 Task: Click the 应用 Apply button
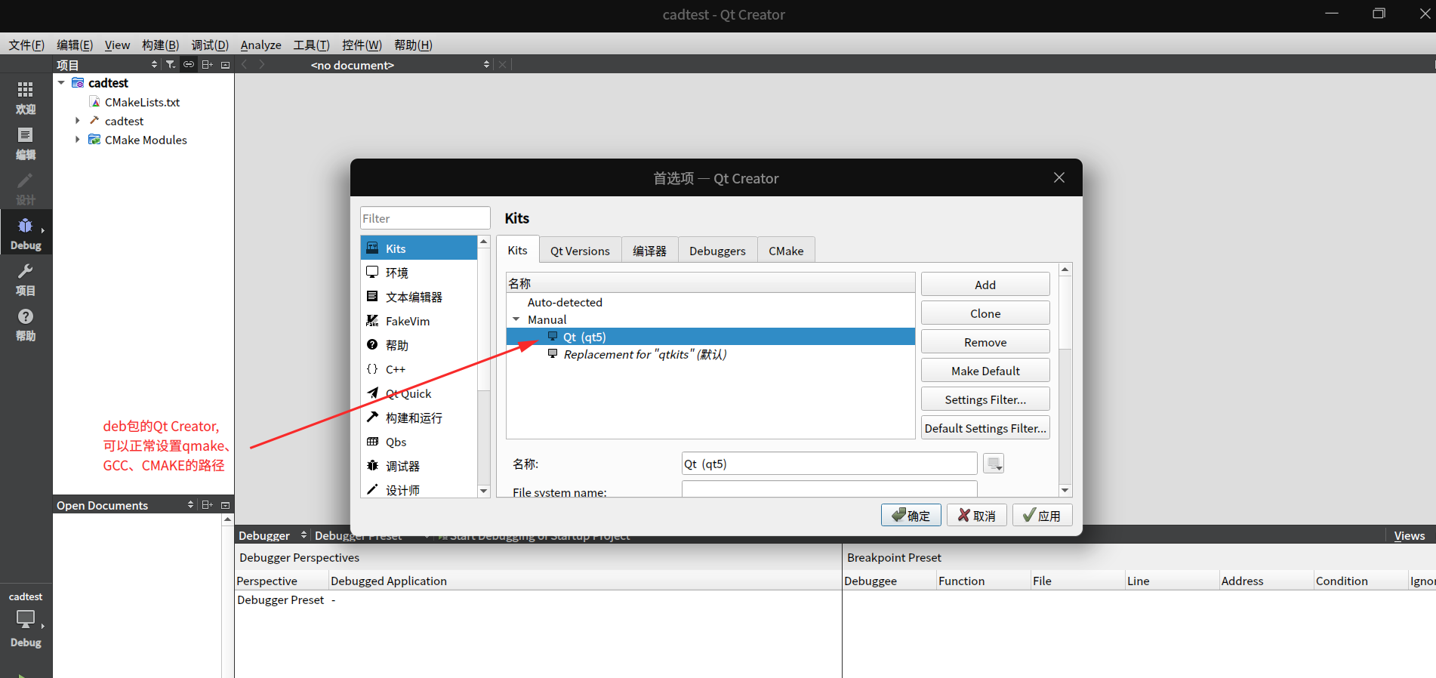point(1042,515)
